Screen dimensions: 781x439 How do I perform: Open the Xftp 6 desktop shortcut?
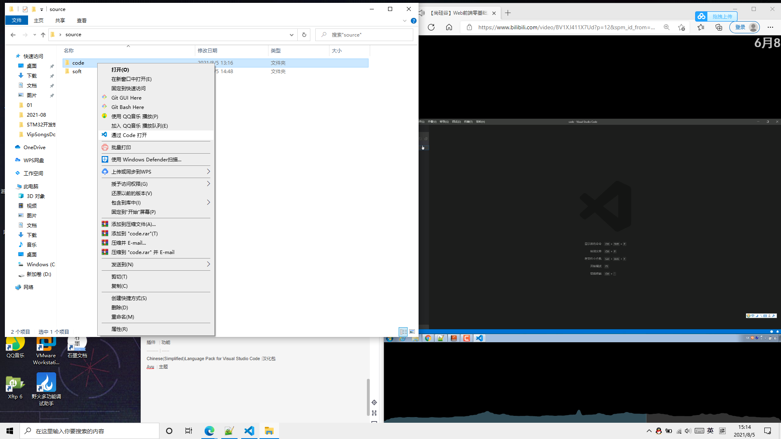tap(15, 388)
